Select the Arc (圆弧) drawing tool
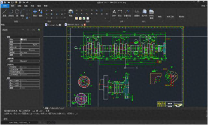The height and width of the screenshot is (125, 208). coord(22,13)
